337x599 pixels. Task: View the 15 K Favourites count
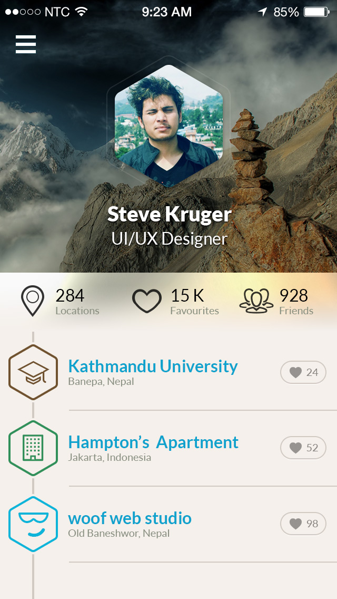(195, 302)
